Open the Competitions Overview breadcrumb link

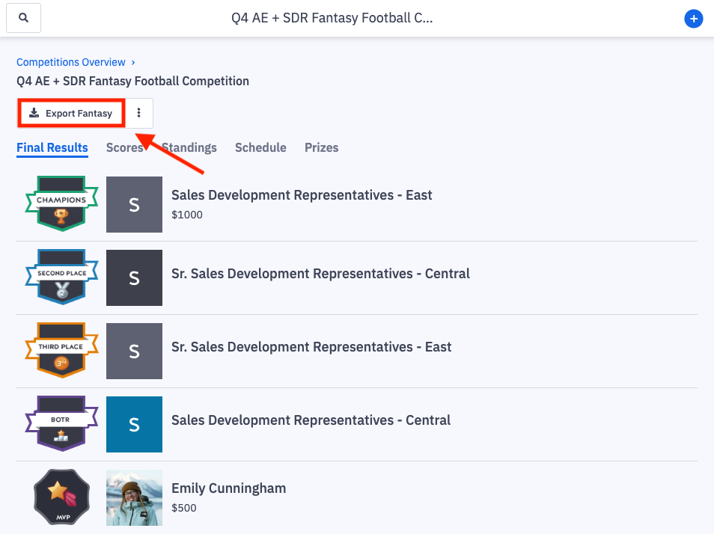(71, 62)
